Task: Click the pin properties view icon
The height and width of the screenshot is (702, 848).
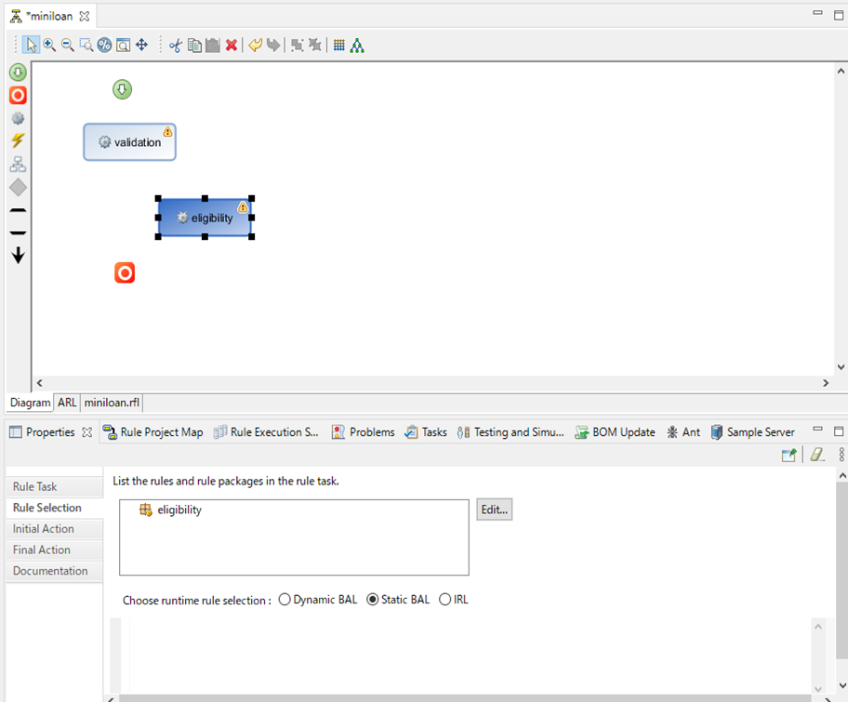Action: (789, 455)
